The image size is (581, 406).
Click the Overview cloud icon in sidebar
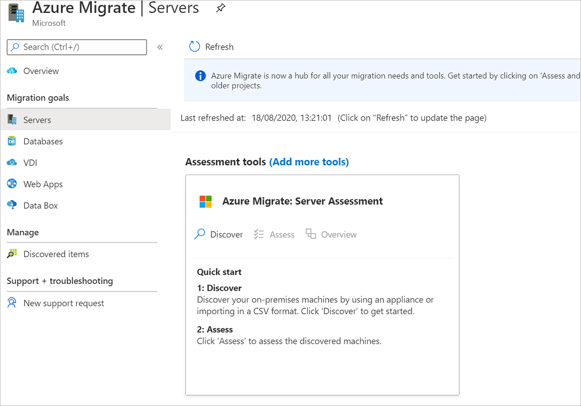point(12,71)
